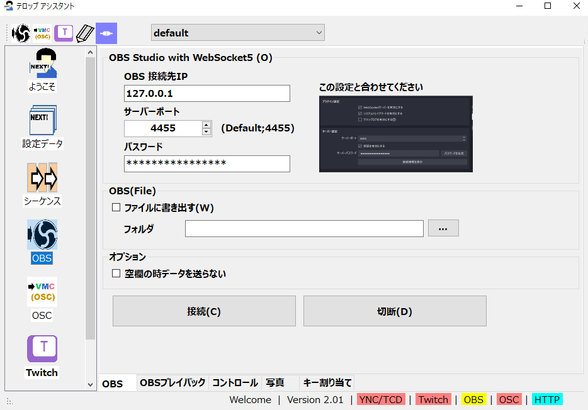Switch to the キー割り当て tab

coord(327,382)
